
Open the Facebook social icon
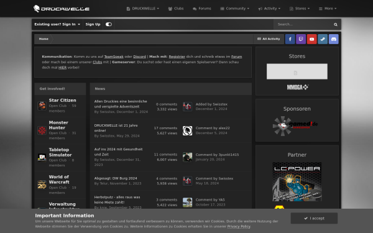290,39
